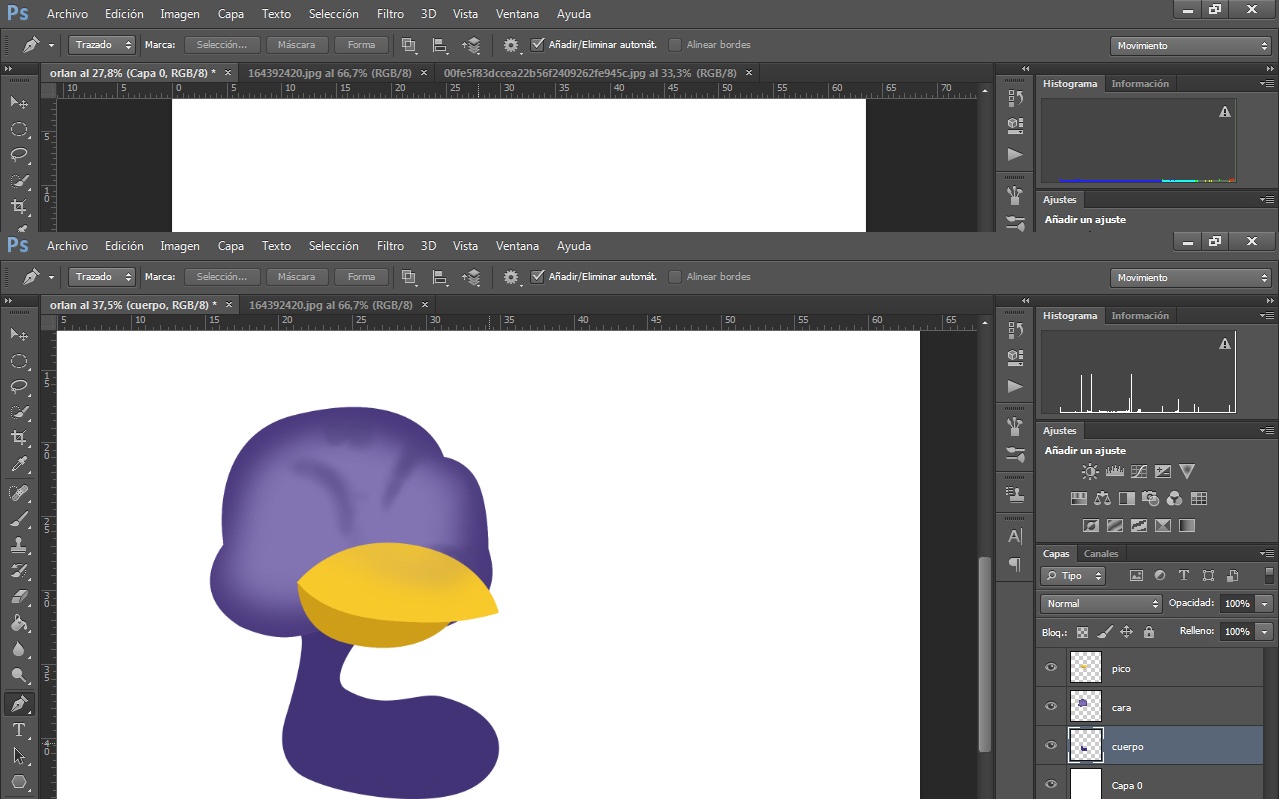Open the Paragraph panel icon

click(x=1015, y=565)
